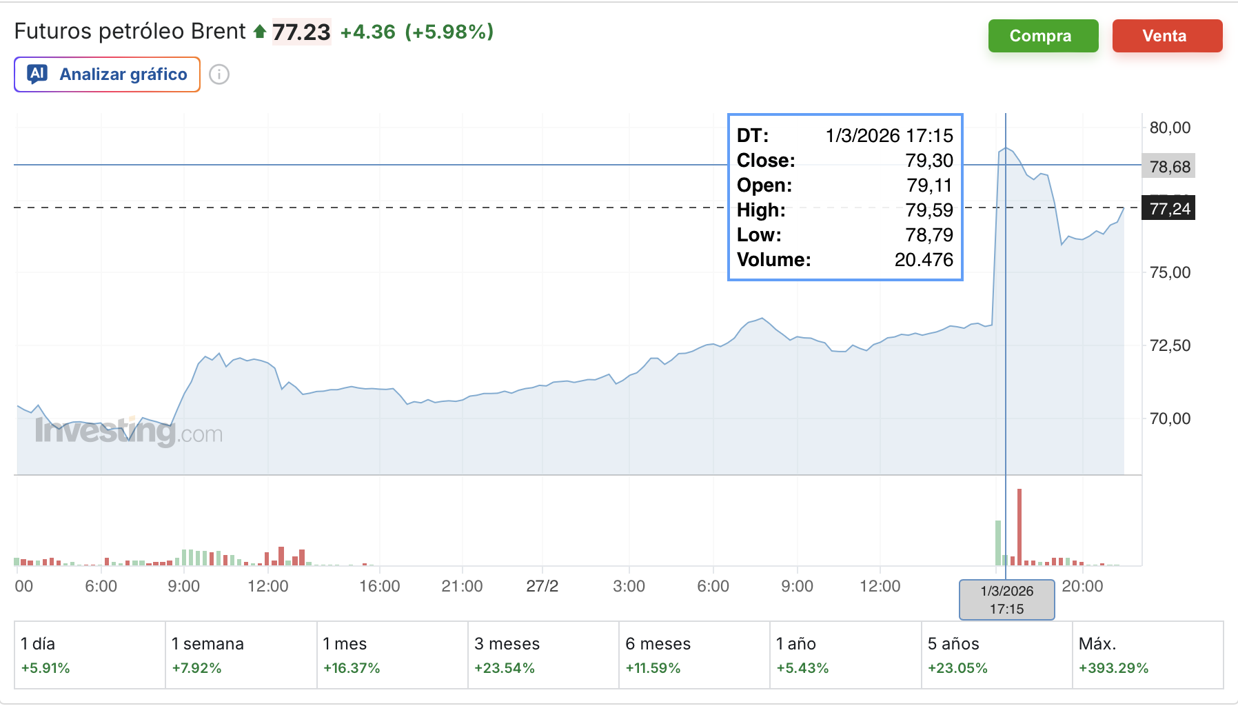Open the Analizar gráfico AI button

pyautogui.click(x=107, y=74)
